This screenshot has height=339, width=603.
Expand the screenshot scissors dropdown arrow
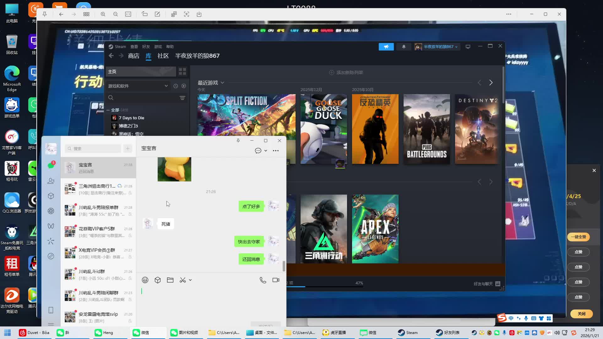(x=190, y=280)
